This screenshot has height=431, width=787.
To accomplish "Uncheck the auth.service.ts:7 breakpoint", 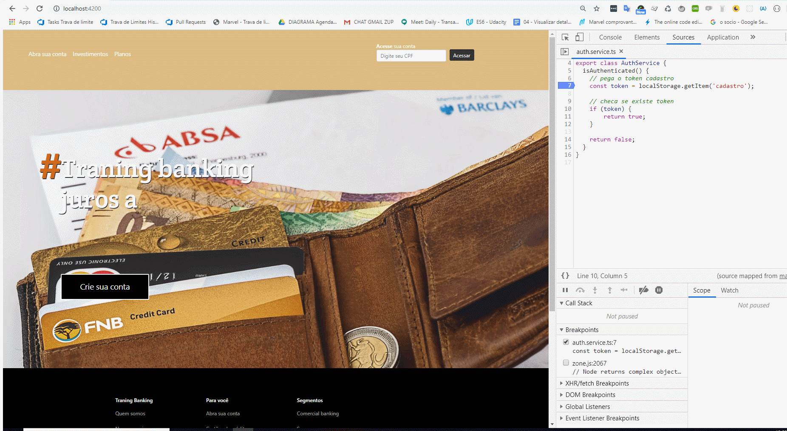I will 566,342.
